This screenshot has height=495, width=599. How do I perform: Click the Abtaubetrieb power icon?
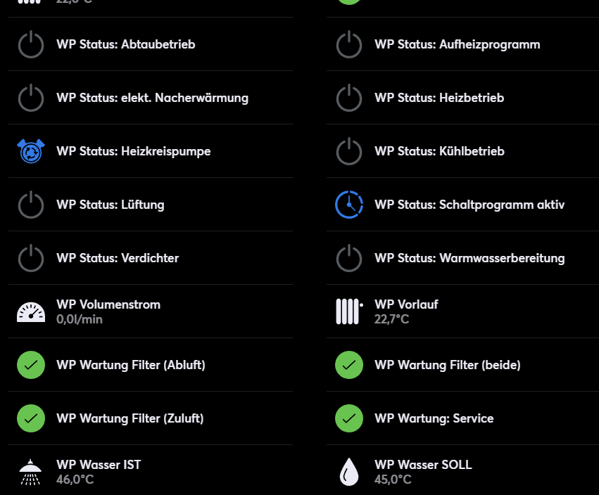point(30,44)
